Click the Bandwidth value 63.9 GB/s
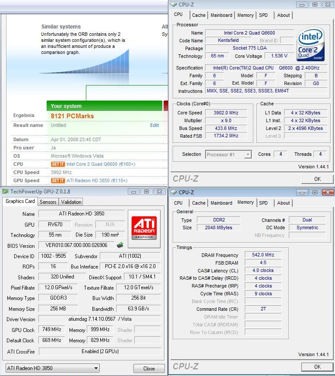This screenshot has height=376, width=335. [x=139, y=309]
